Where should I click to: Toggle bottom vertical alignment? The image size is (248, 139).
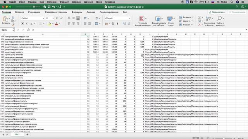coord(78,18)
